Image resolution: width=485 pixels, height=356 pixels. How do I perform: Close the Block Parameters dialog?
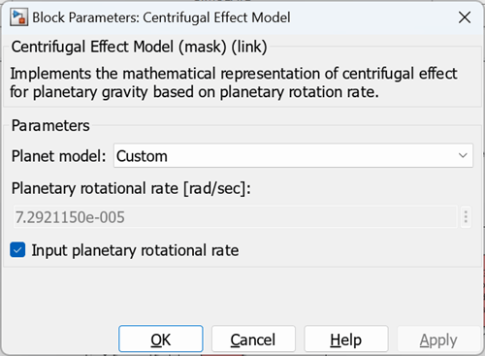coord(465,17)
